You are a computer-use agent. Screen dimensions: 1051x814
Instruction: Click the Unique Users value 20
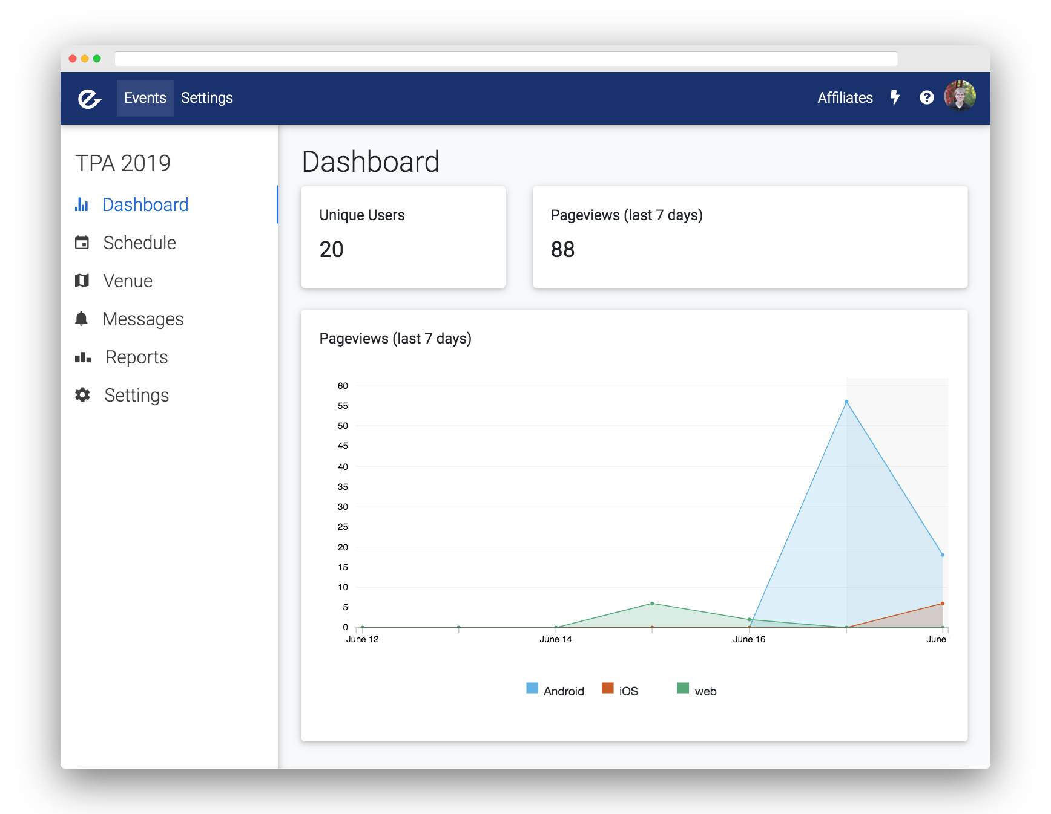click(x=331, y=249)
